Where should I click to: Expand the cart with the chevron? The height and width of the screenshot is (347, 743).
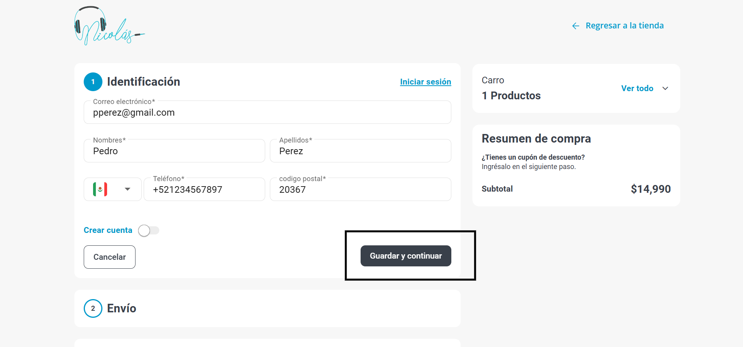665,88
